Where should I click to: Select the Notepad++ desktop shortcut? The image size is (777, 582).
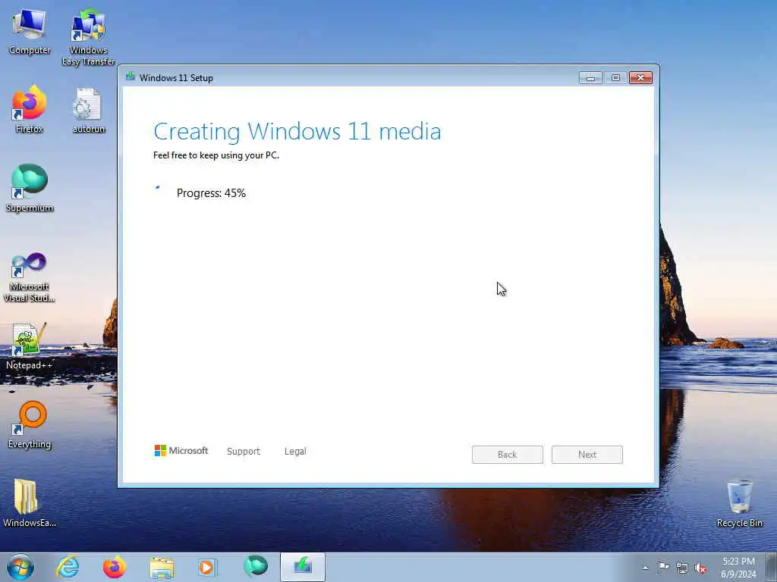click(x=30, y=346)
